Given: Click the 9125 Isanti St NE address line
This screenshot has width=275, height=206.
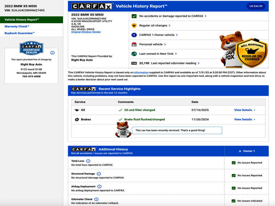Looking at the screenshot, I should pyautogui.click(x=31, y=69).
